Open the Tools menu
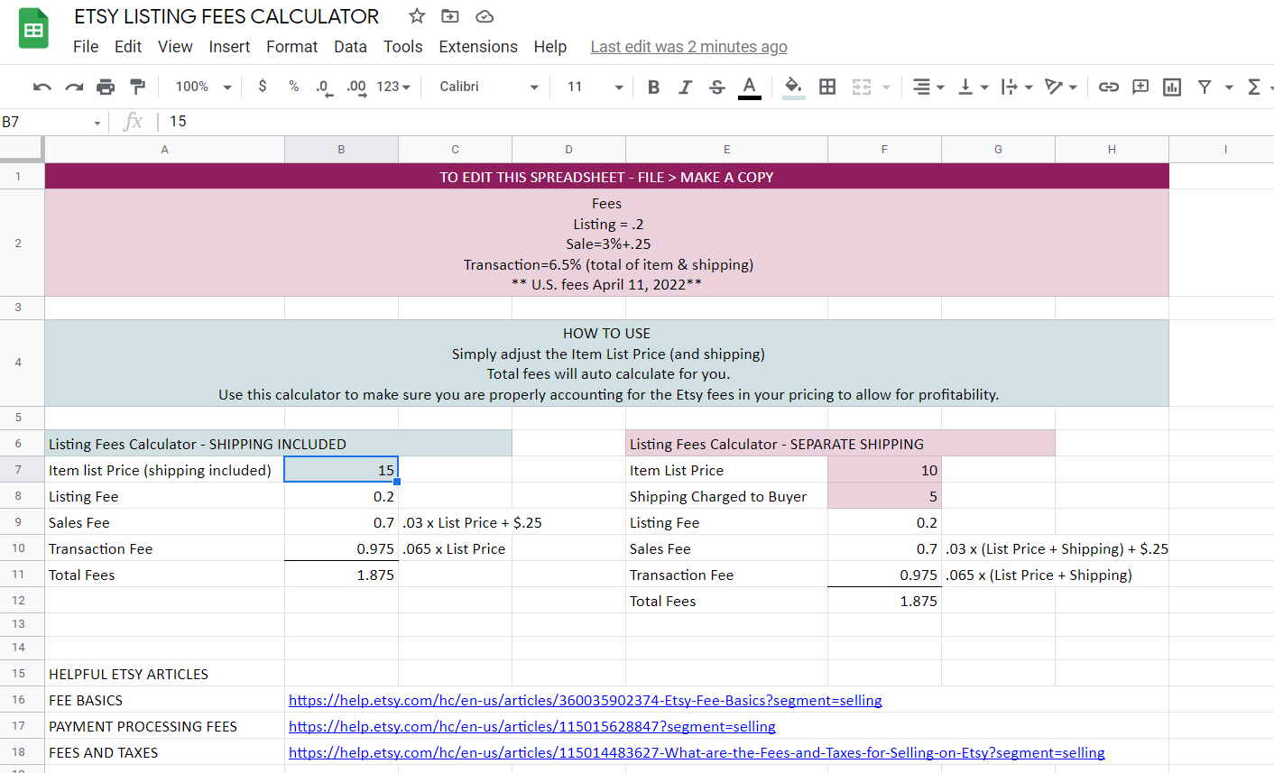The height and width of the screenshot is (773, 1274). coord(402,47)
